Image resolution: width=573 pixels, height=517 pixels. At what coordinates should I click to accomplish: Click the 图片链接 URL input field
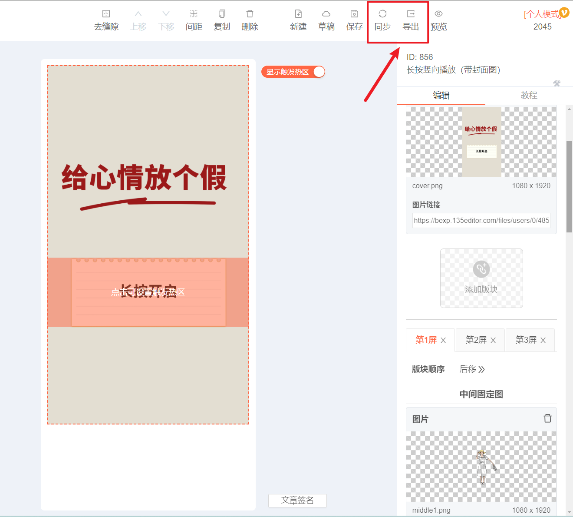(x=481, y=220)
